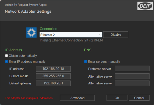This screenshot has width=154, height=105.
Task: Click the first Alternative server field
Action: pyautogui.click(x=132, y=76)
